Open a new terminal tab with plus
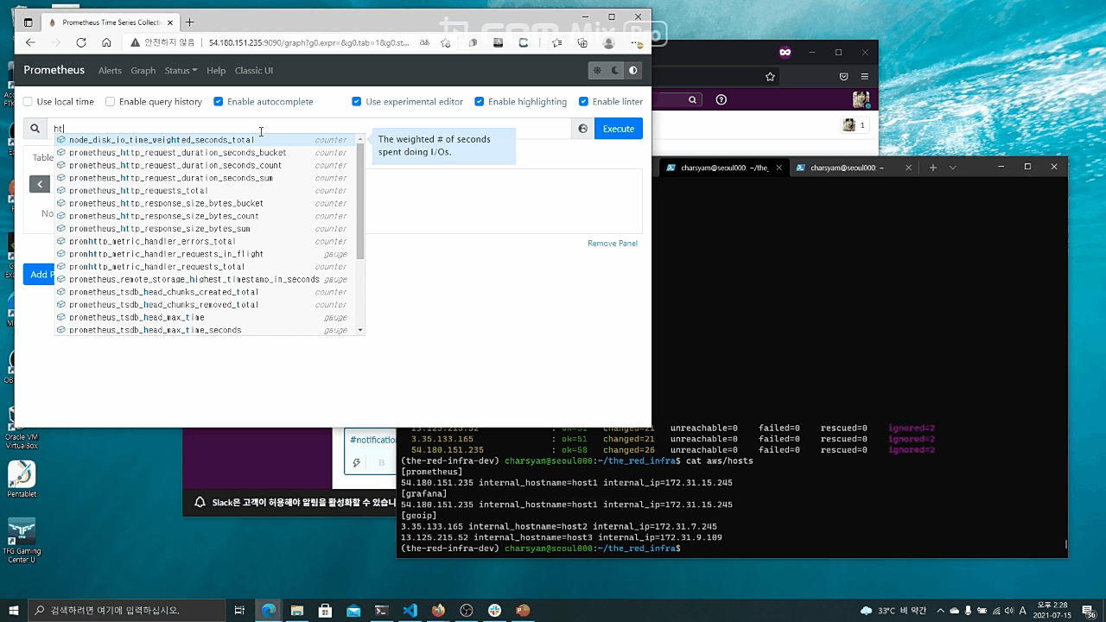1106x622 pixels. click(933, 168)
